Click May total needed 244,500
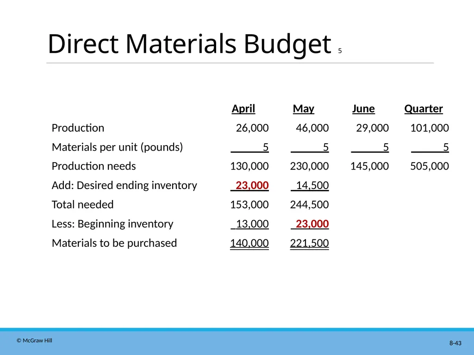This screenshot has height=355, width=474. [309, 205]
